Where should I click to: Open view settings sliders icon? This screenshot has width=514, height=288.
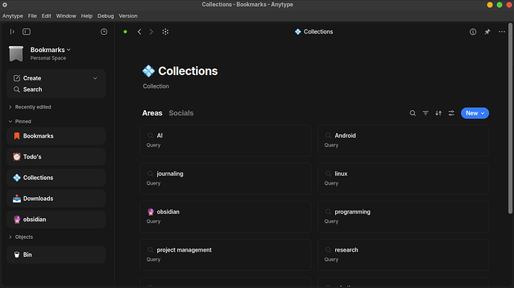pyautogui.click(x=451, y=113)
